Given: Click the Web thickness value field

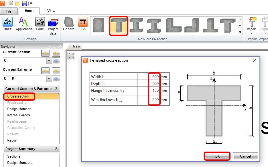Looking at the screenshot, I should coord(149,100).
